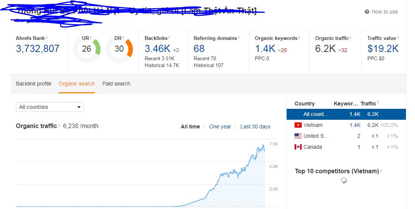415x209 pixels.
Task: Click info icon beside Organic traffic 6,238 /month
Action: tap(59, 126)
